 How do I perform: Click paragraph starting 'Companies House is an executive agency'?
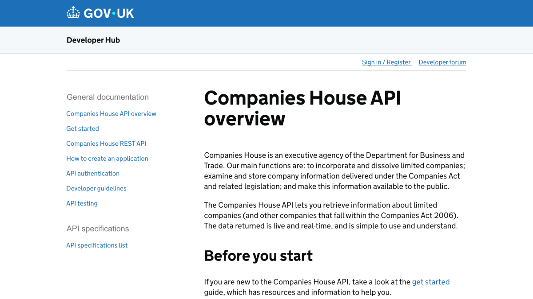pos(335,171)
